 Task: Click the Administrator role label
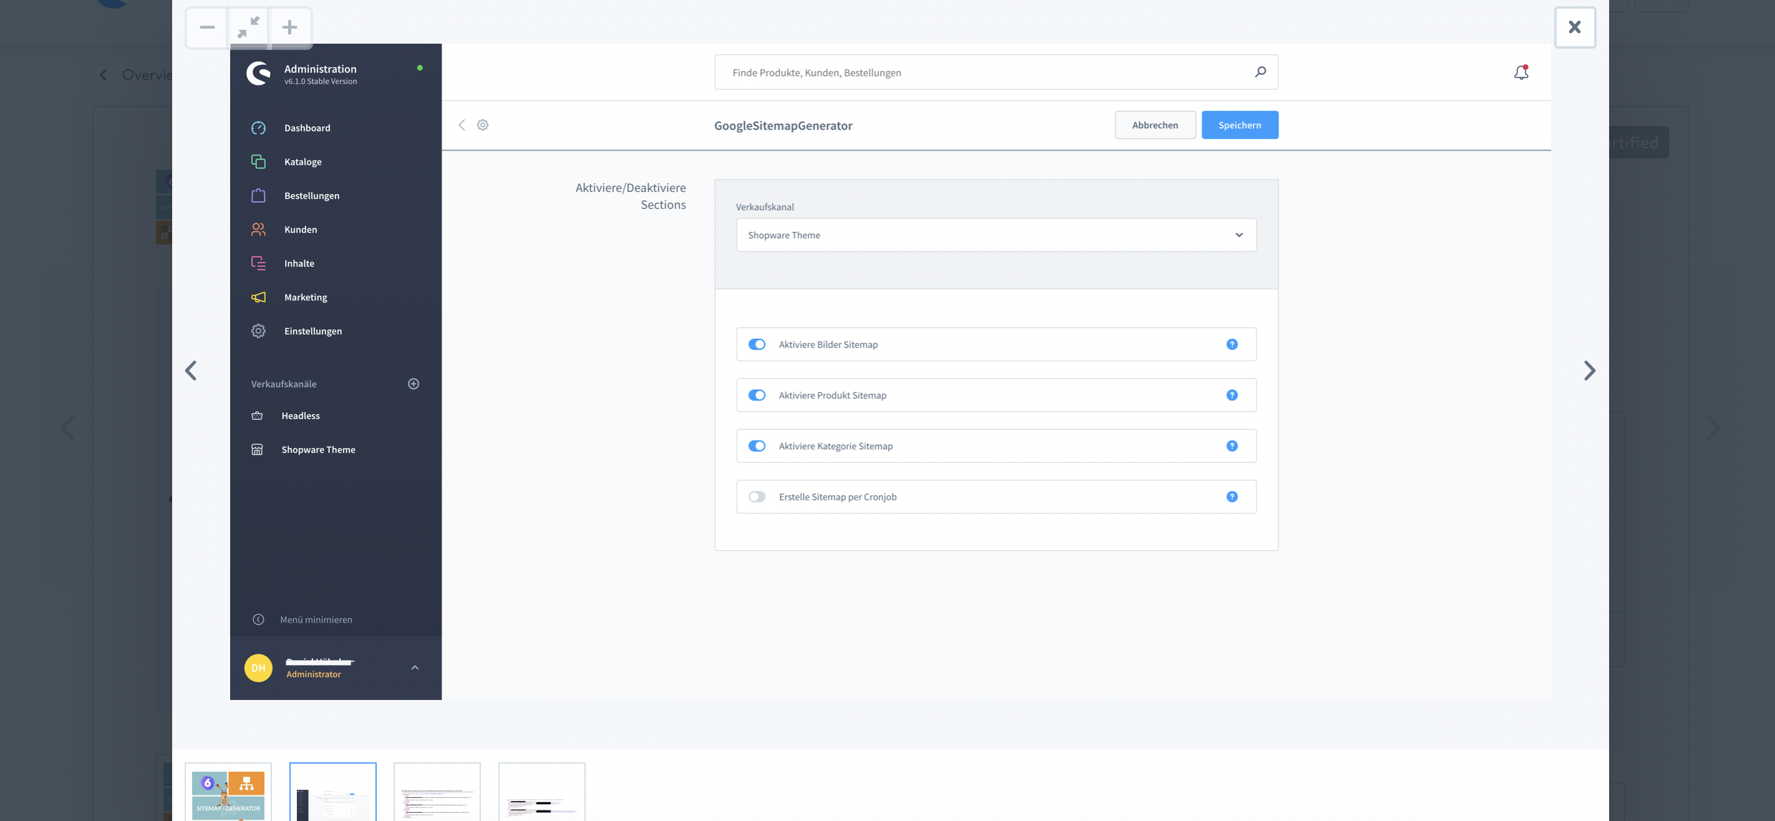(314, 675)
